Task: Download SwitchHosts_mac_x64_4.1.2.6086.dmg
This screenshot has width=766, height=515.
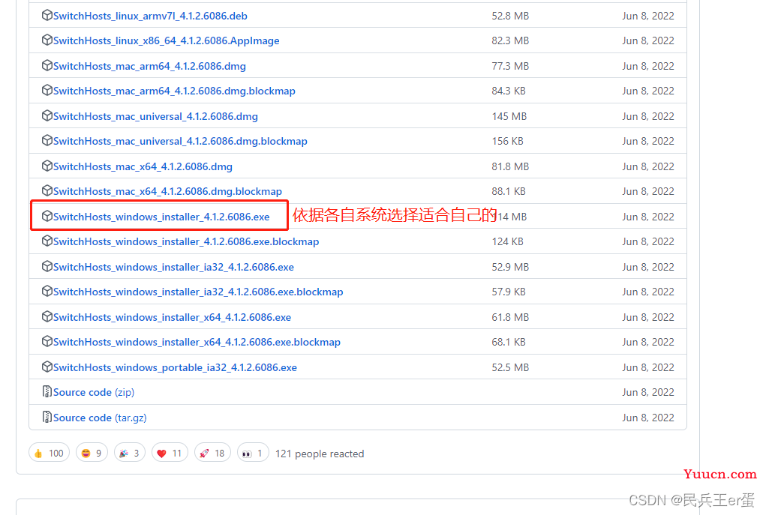Action: 143,167
